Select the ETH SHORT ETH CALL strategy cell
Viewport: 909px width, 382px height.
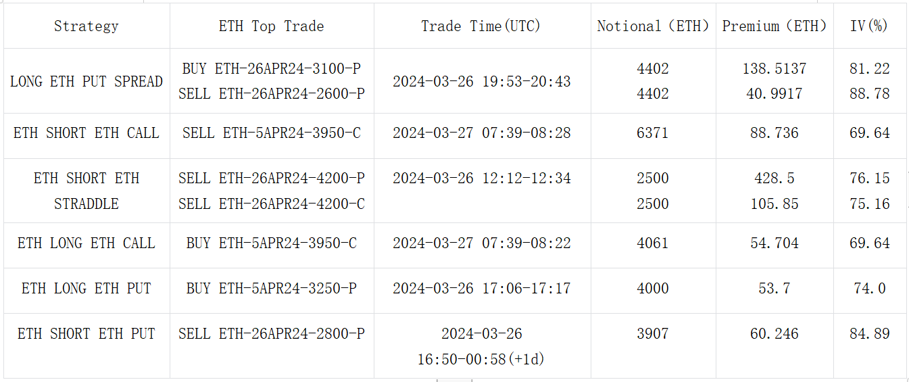tap(86, 133)
